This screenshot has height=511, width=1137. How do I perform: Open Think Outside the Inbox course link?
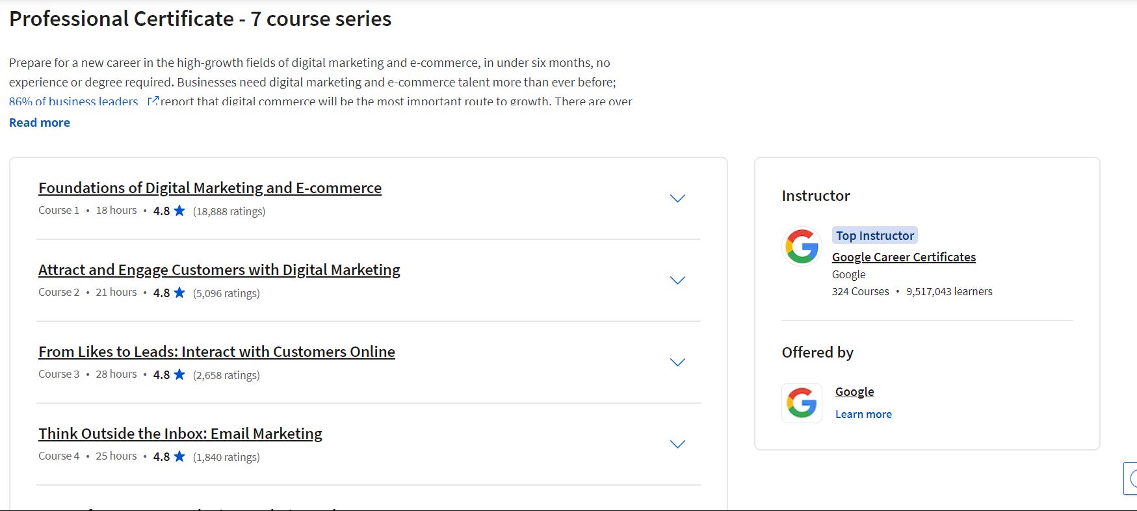point(180,434)
